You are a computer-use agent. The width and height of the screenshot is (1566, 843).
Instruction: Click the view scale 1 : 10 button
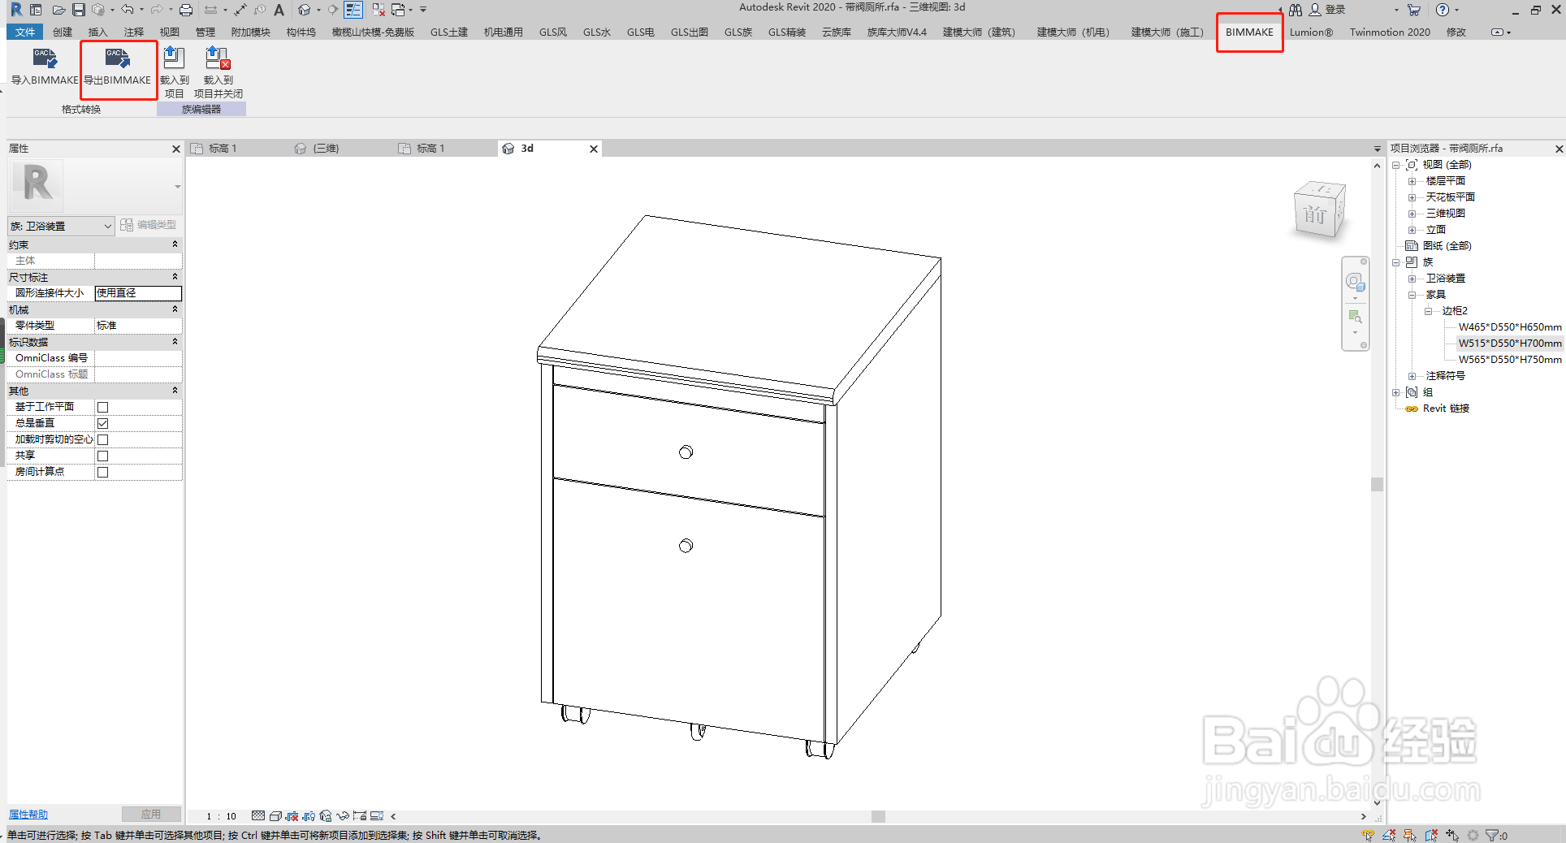[x=221, y=816]
